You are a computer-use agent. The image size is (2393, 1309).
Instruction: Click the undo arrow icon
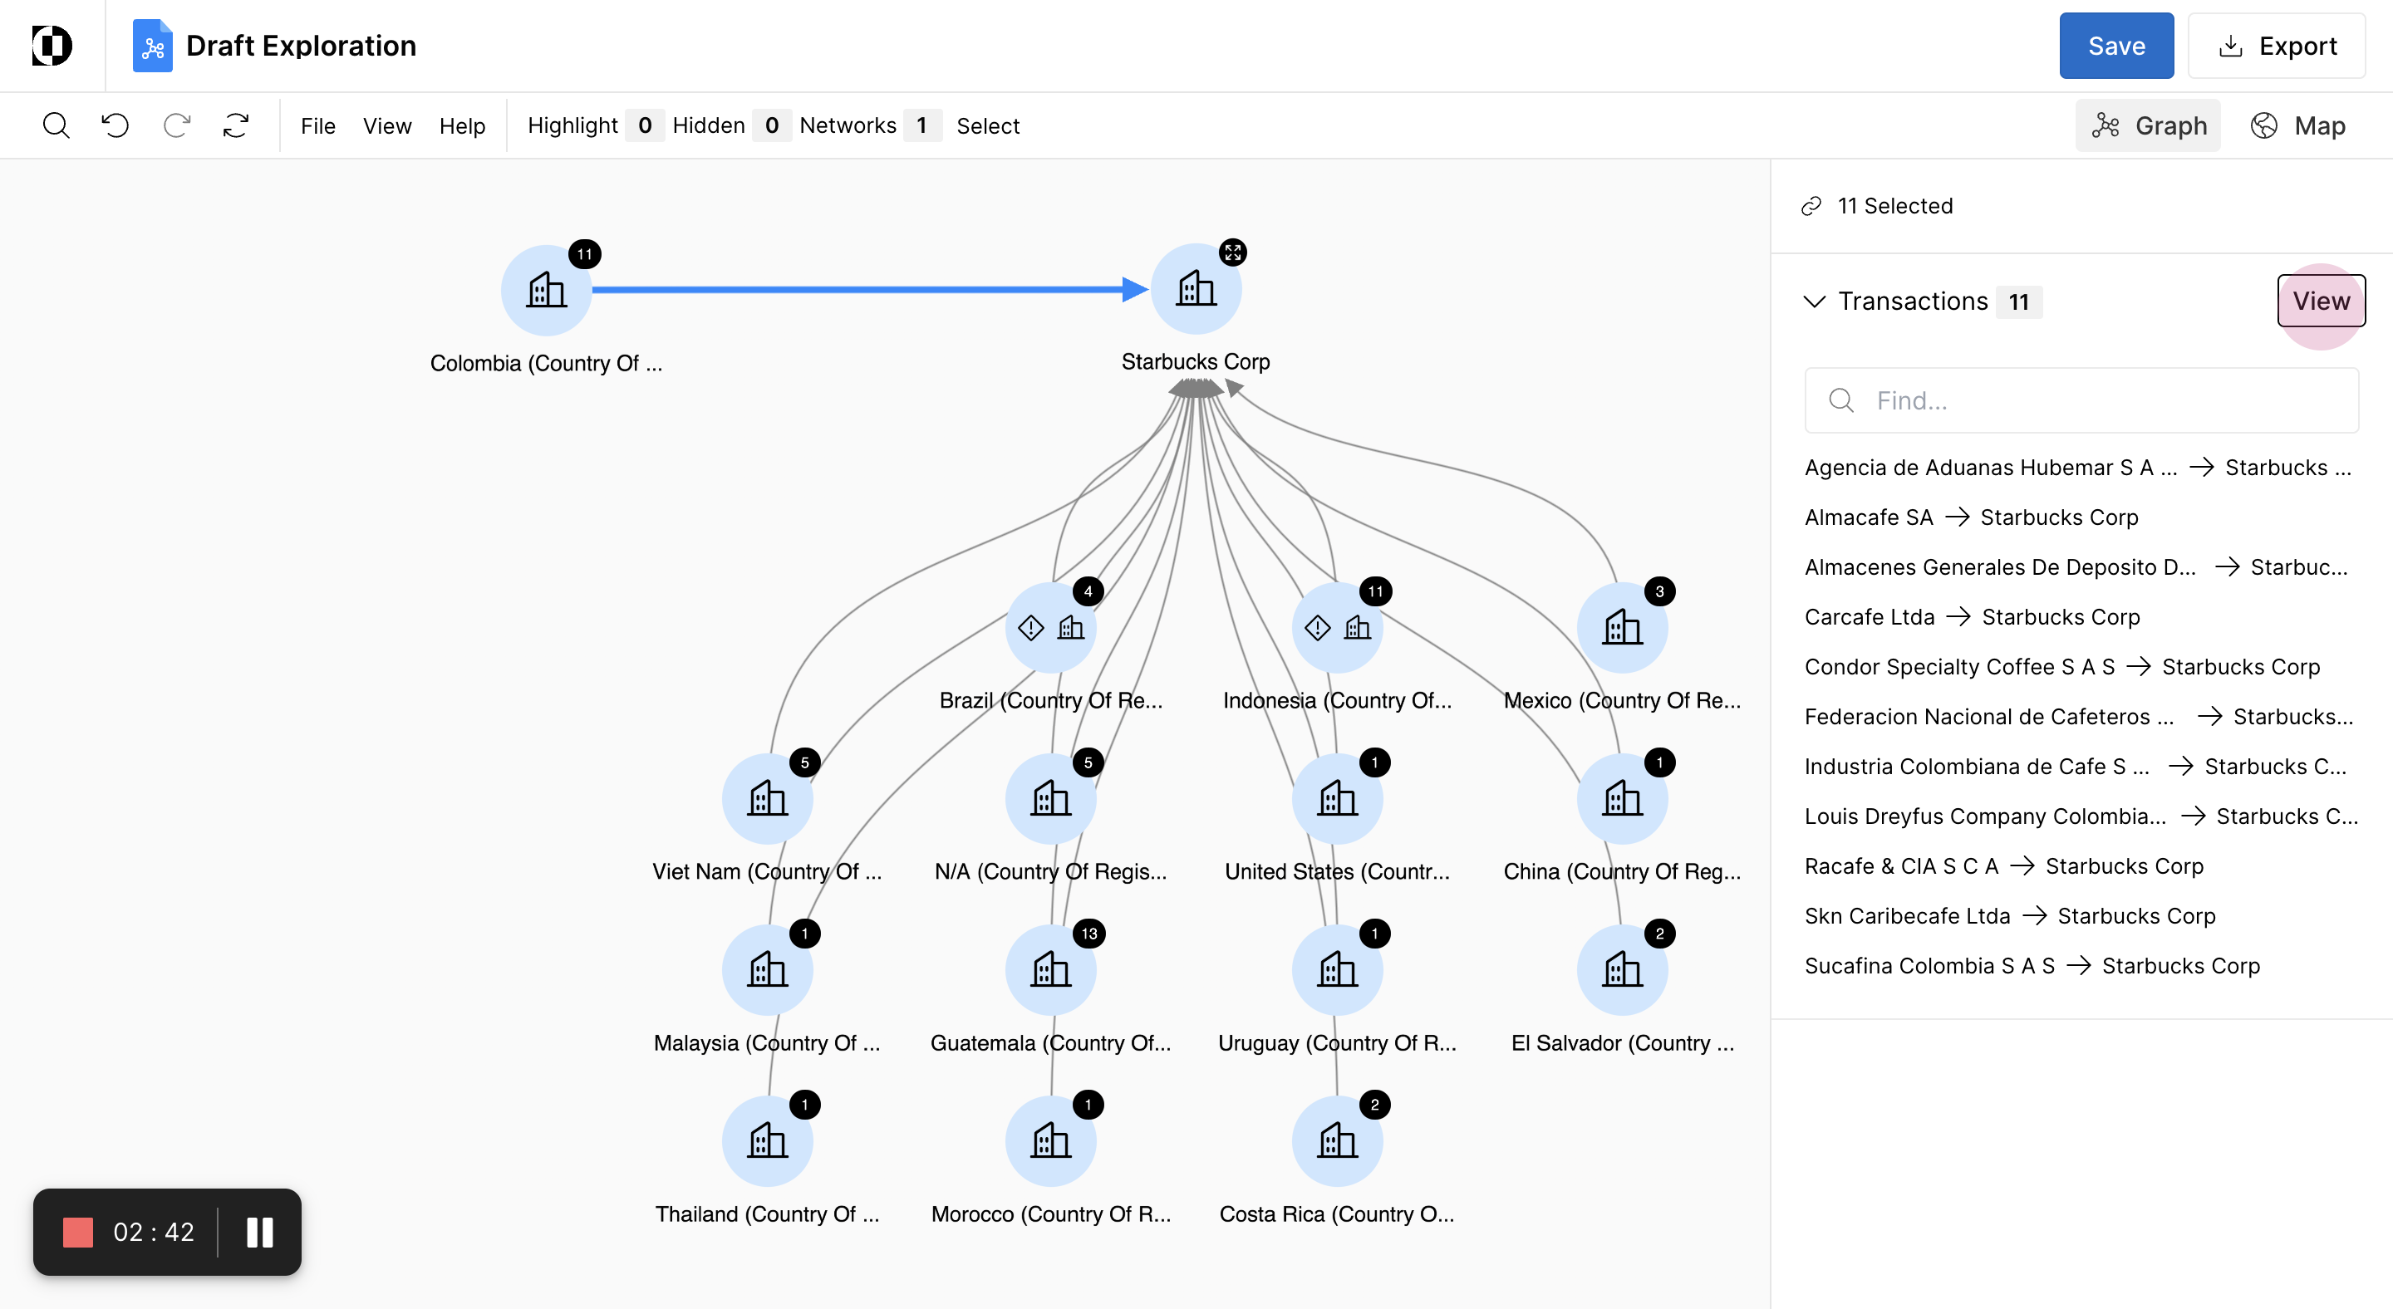point(115,125)
